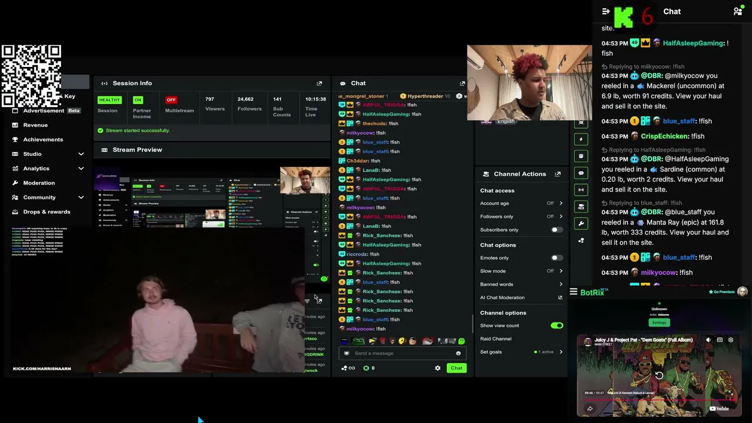The width and height of the screenshot is (752, 423).
Task: Open YouTube player settings gear
Action: tap(731, 340)
